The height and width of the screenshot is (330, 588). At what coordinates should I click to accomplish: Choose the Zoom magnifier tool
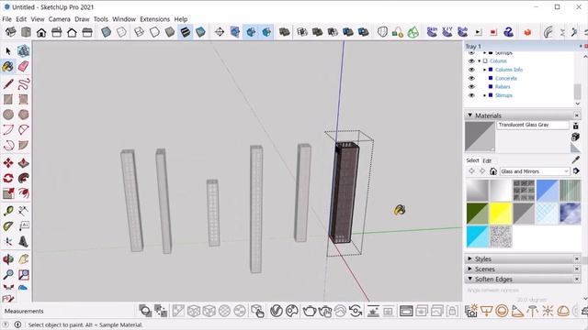8,275
